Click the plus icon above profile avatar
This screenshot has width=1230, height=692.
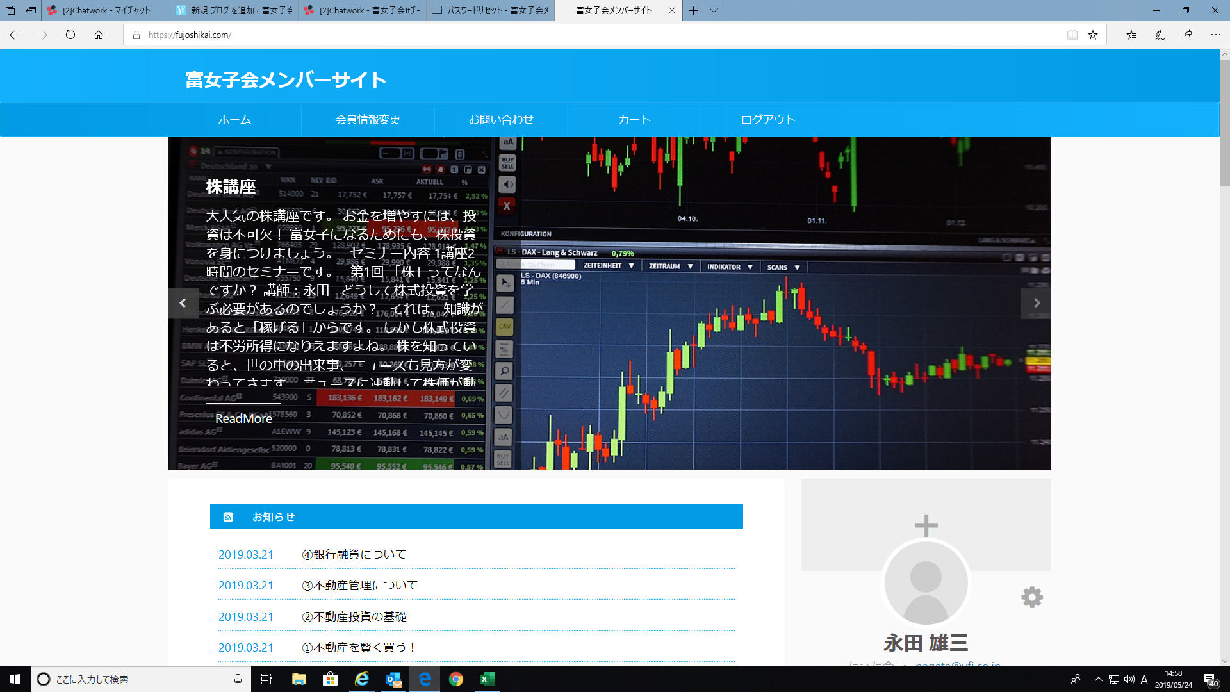926,525
